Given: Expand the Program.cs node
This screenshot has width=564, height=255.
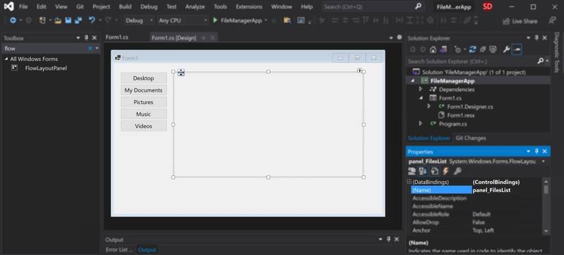Looking at the screenshot, I should coord(420,124).
